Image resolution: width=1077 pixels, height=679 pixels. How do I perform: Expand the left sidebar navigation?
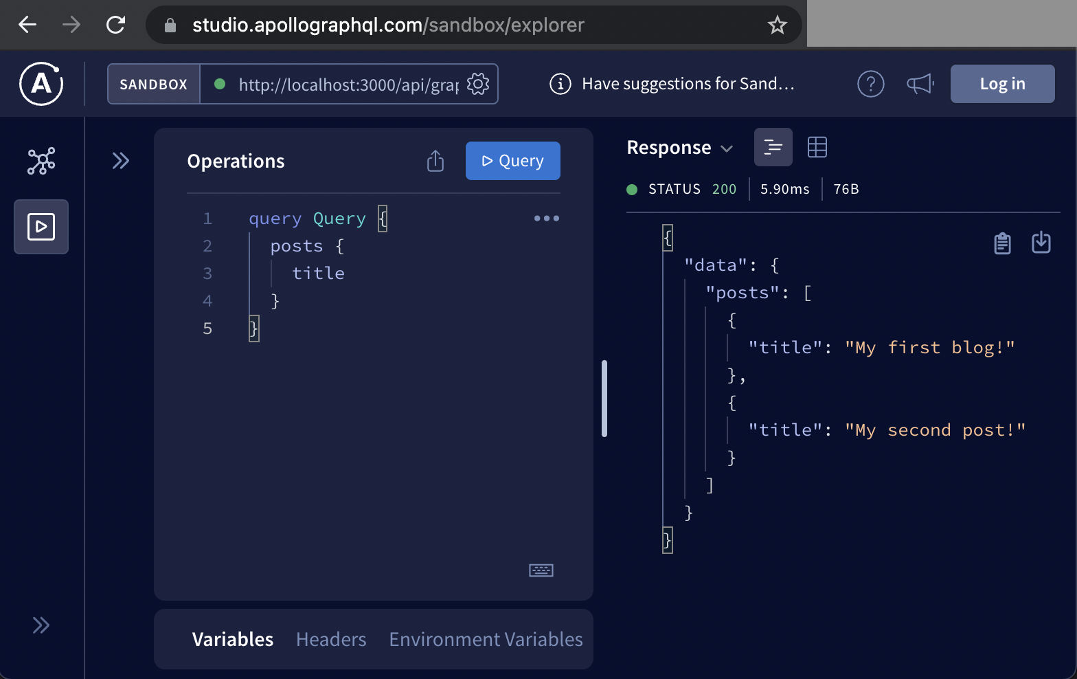click(41, 625)
